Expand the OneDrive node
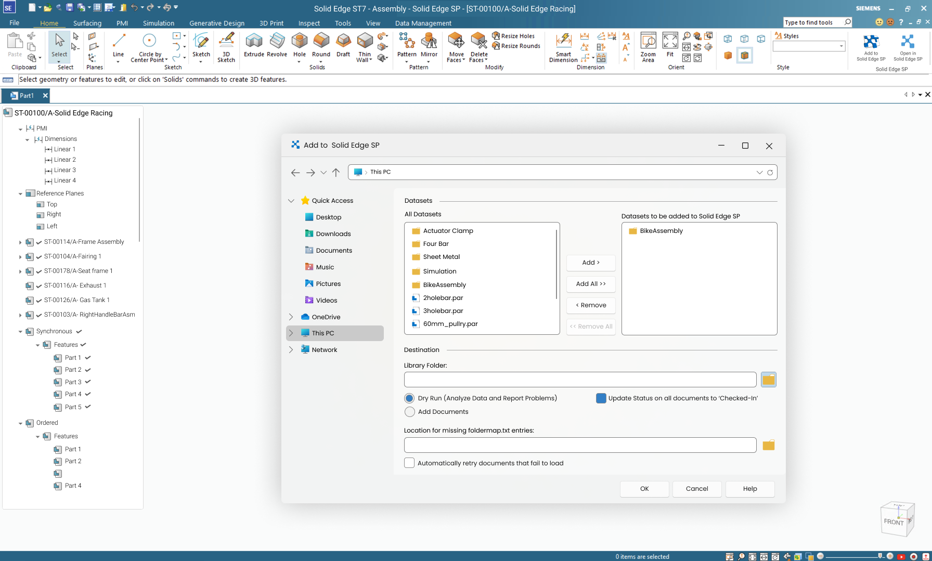The width and height of the screenshot is (932, 561). (x=291, y=317)
